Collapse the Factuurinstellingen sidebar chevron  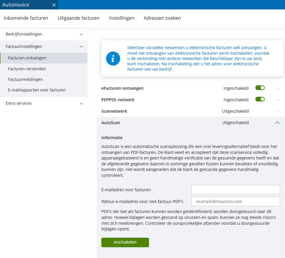click(x=81, y=47)
